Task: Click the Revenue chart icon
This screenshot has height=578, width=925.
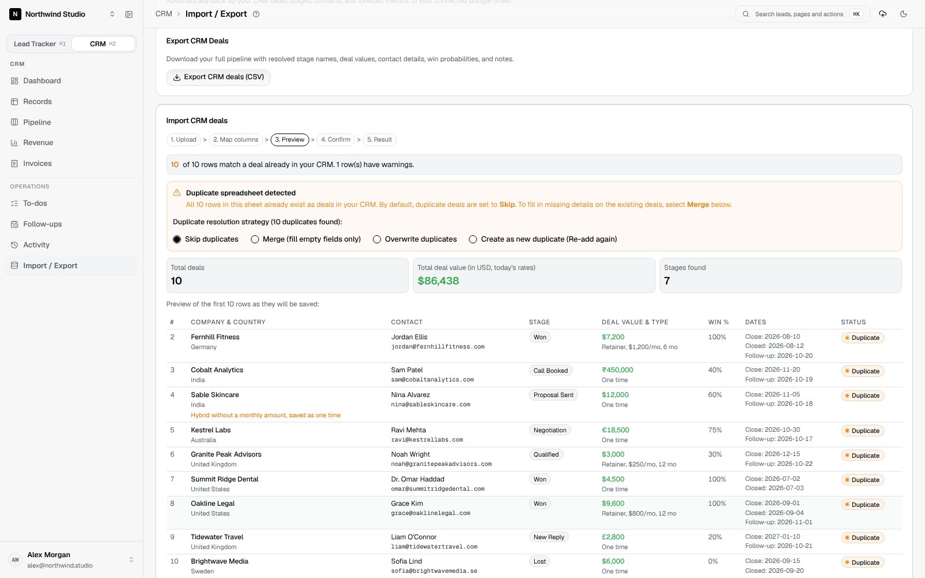Action: 14,143
